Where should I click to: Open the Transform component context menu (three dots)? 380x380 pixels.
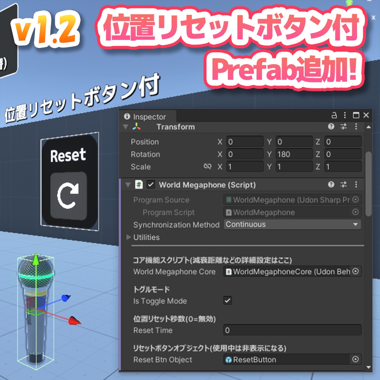tap(356, 127)
